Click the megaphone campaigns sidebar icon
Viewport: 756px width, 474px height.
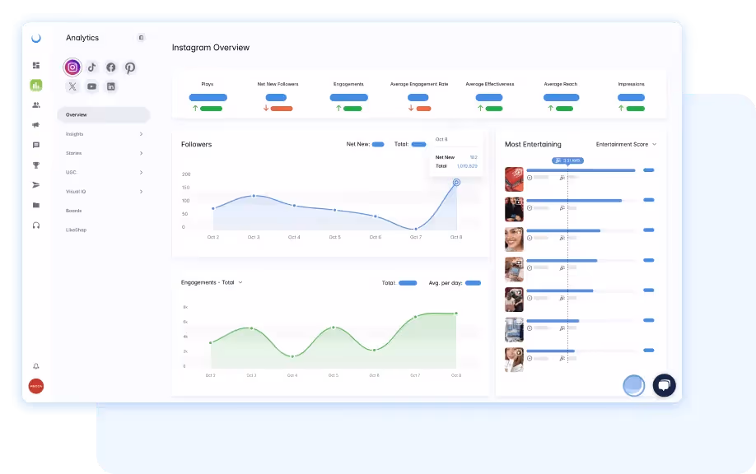point(35,126)
